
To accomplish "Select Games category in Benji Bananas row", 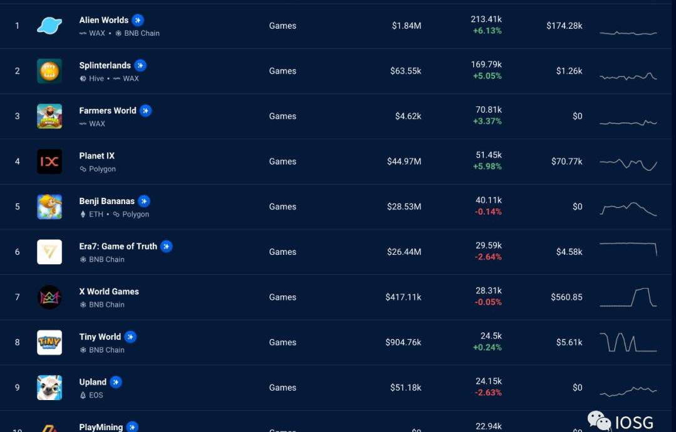I will click(x=282, y=207).
